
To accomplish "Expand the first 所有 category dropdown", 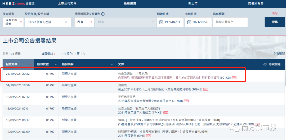I will (x=84, y=22).
